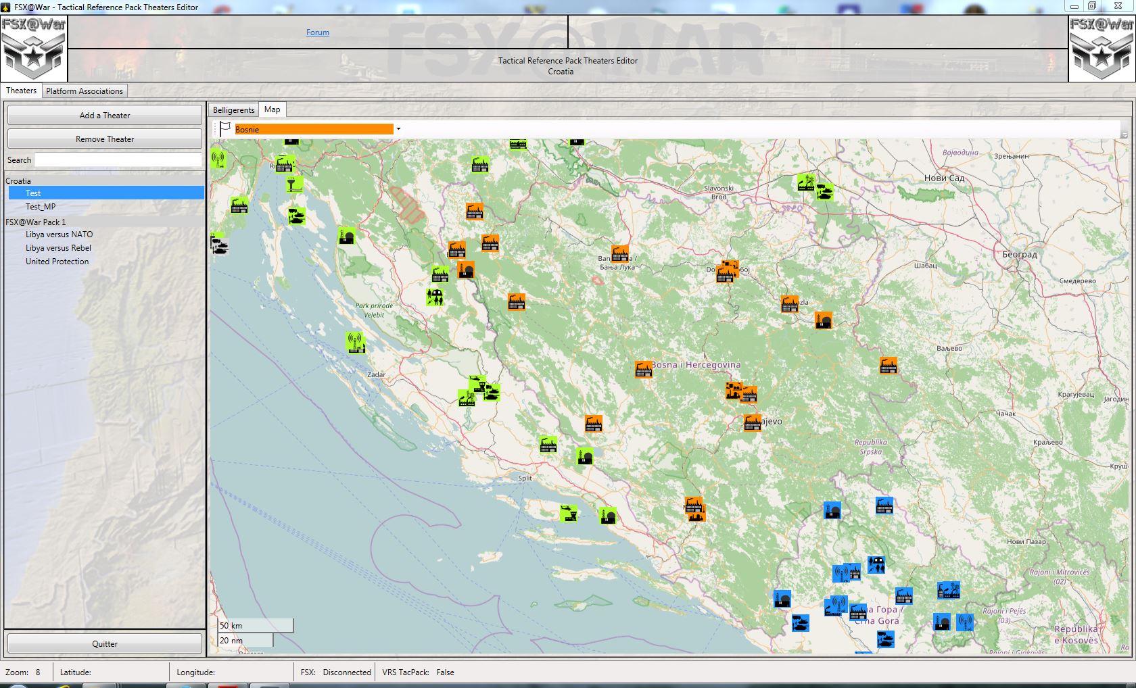Click the blue antenna icon near Rajoni i Pejës
This screenshot has width=1136, height=688.
[965, 622]
